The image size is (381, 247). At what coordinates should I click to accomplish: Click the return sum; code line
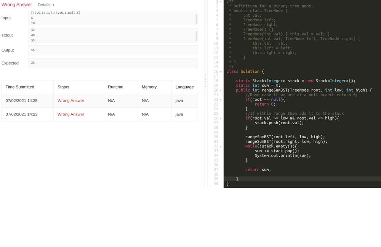(x=258, y=169)
